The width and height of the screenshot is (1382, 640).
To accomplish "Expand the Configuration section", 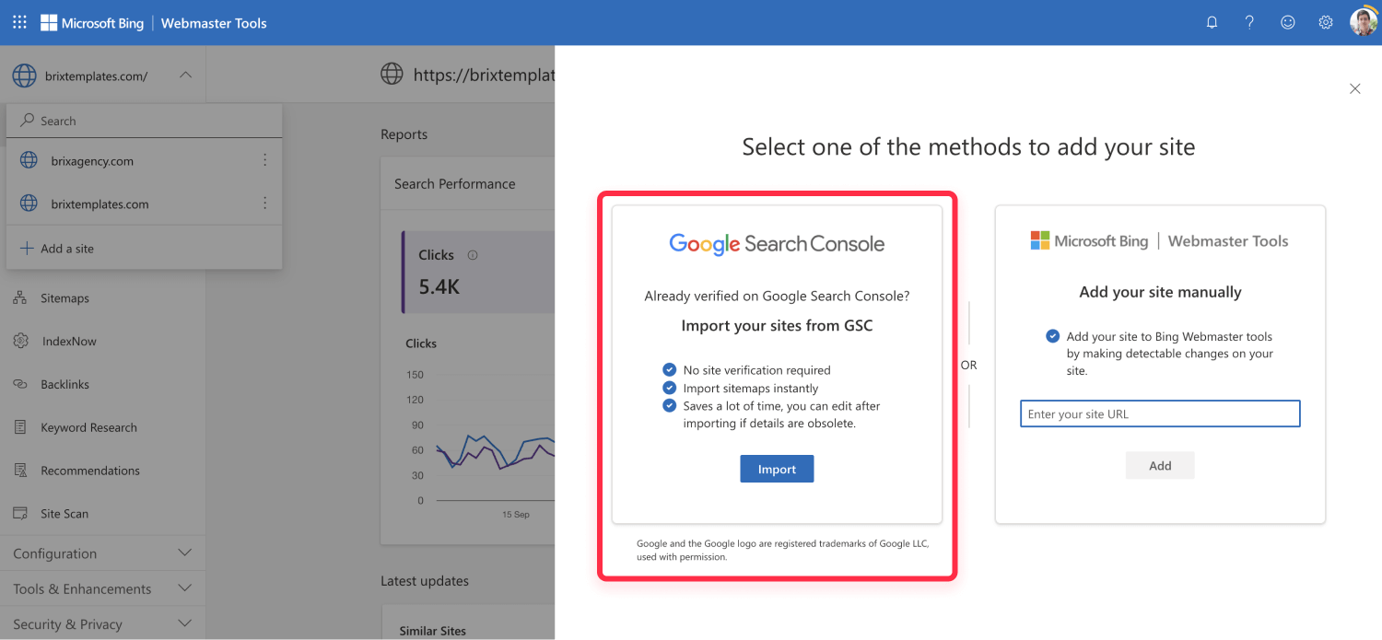I will click(x=102, y=553).
